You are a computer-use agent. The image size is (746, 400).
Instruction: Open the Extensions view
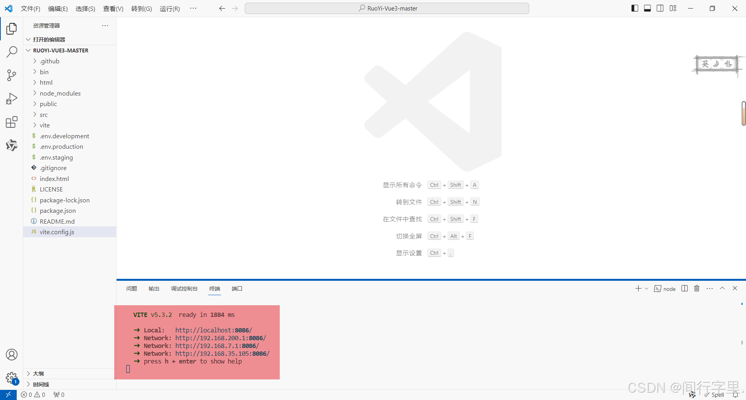tap(12, 122)
